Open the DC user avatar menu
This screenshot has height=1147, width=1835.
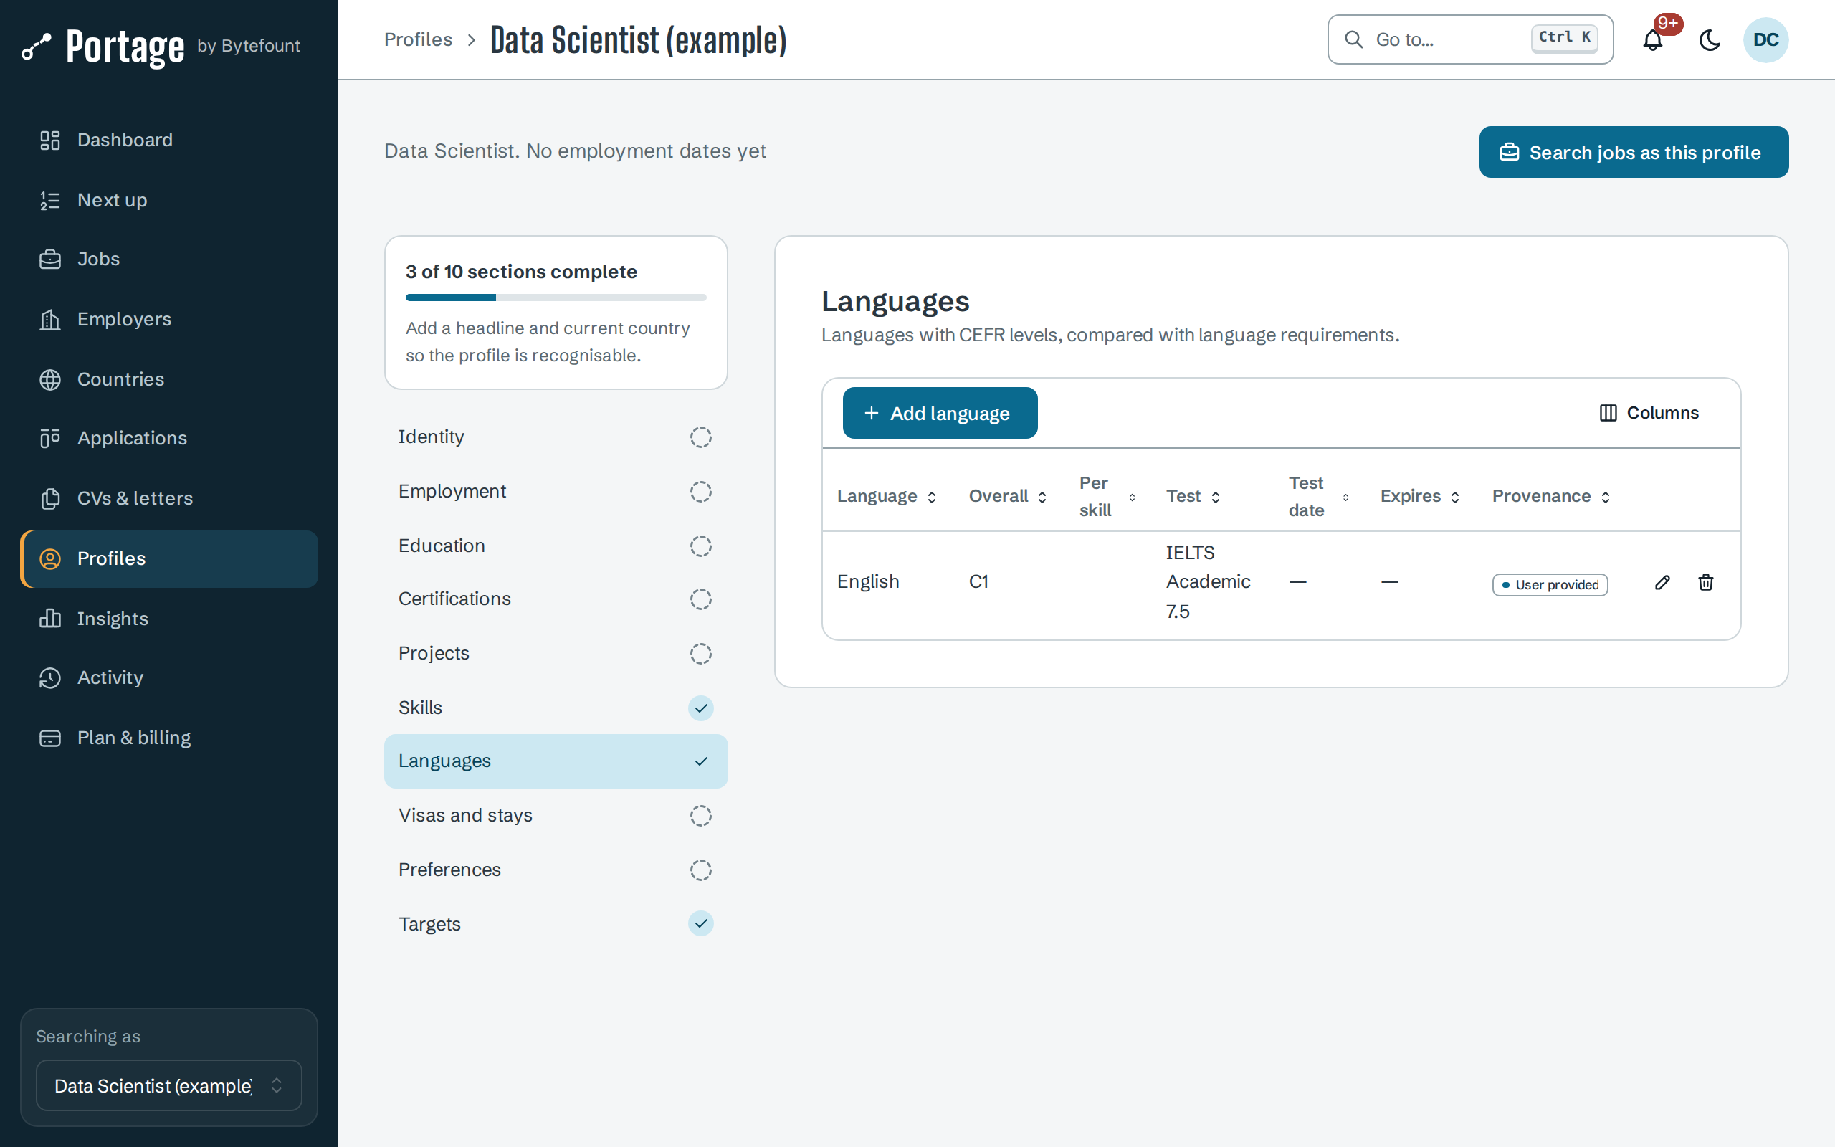[1765, 39]
